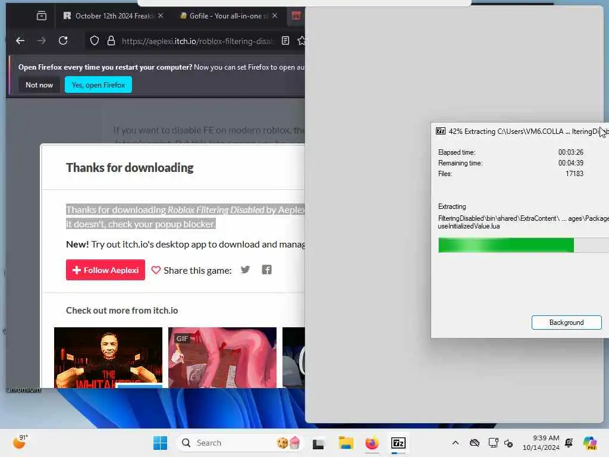609x457 pixels.
Task: Click the Check out more from itch.io text
Action: pyautogui.click(x=122, y=311)
